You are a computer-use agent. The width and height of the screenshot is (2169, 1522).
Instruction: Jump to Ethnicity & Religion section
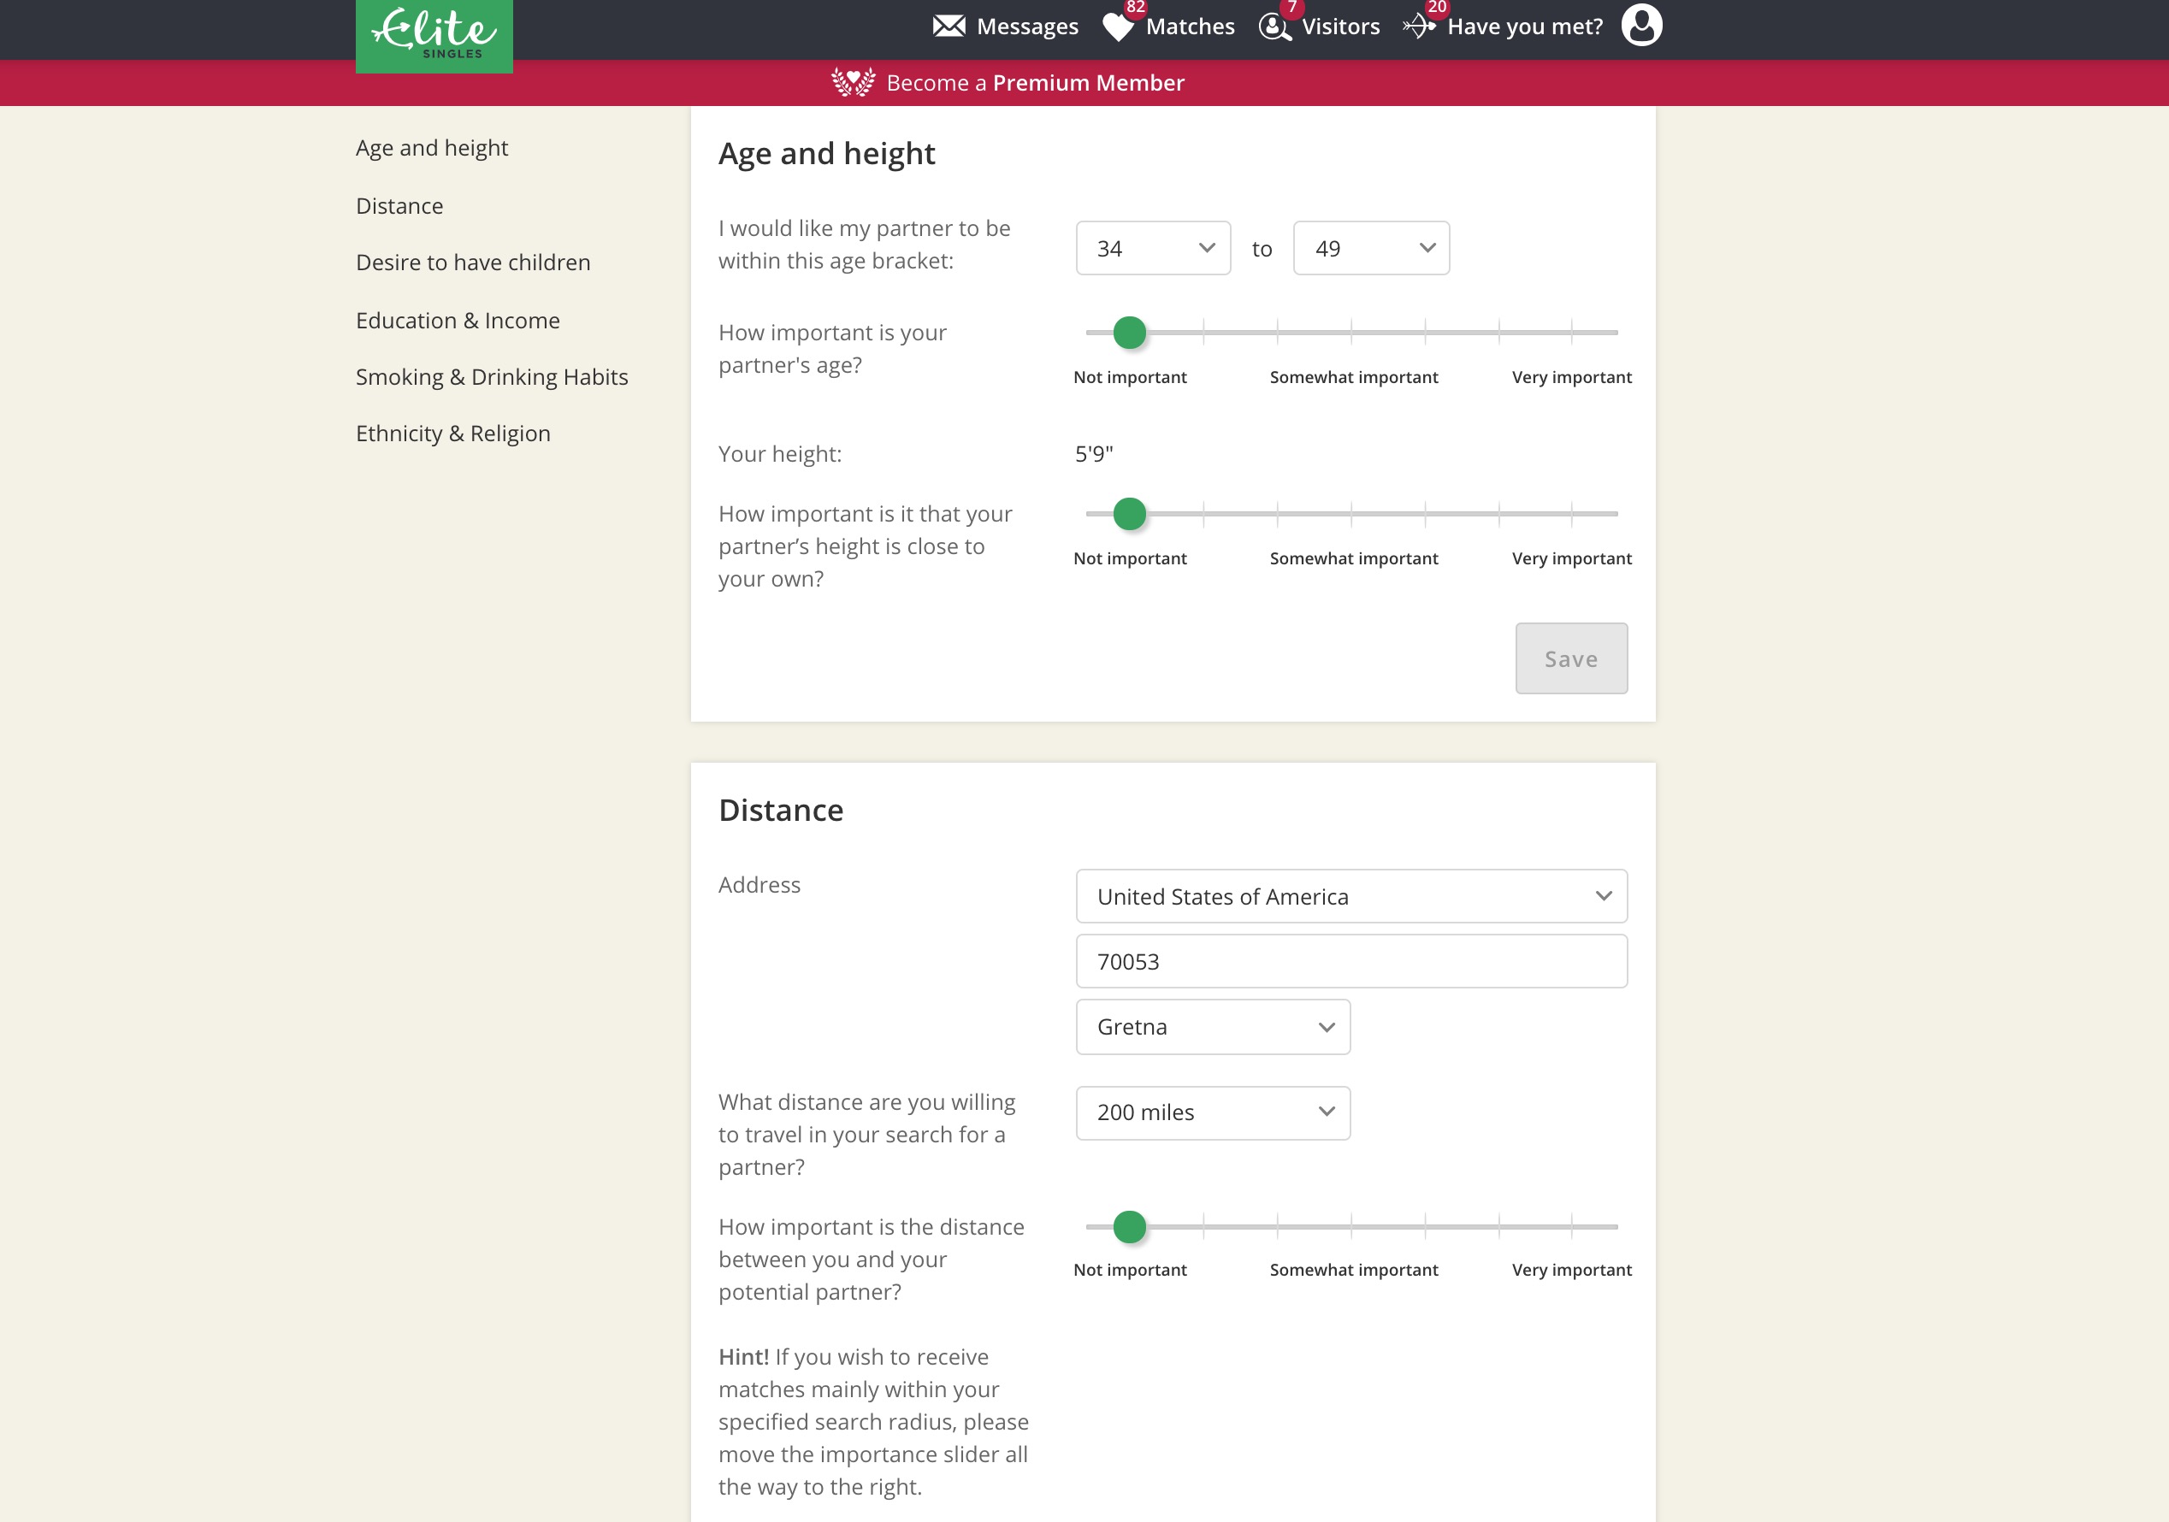(453, 434)
